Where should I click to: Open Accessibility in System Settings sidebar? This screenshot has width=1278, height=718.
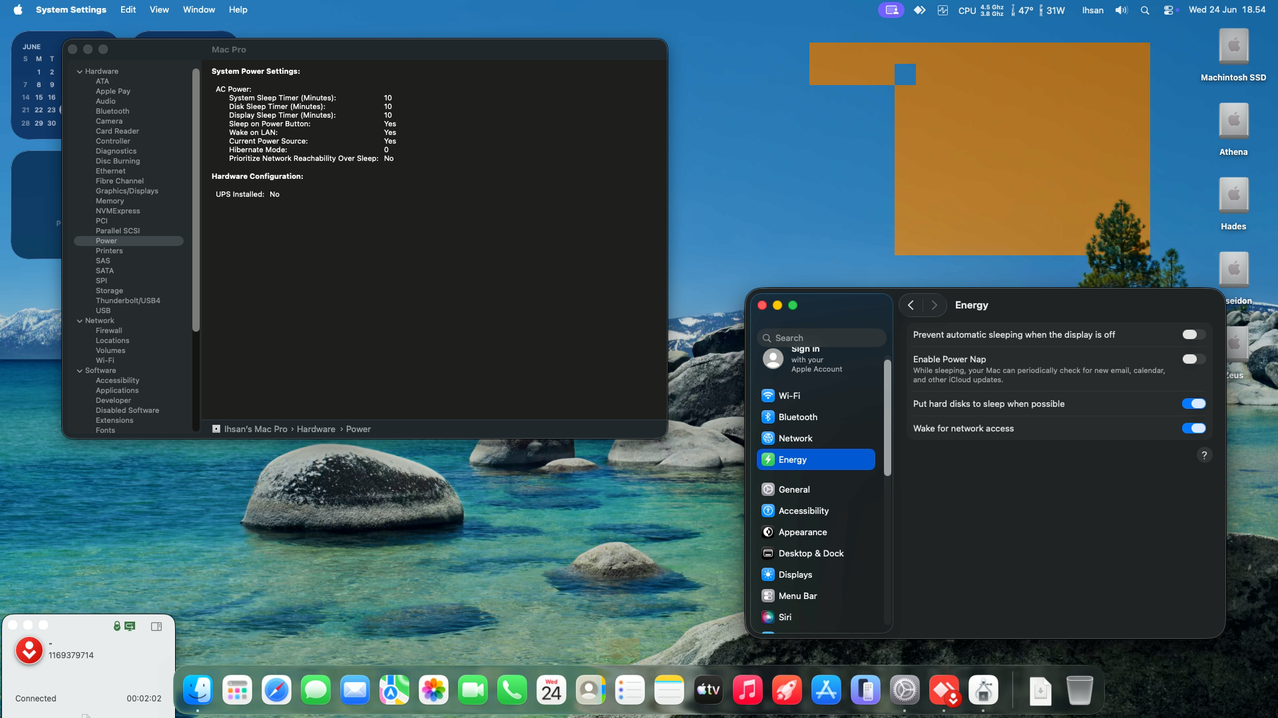(x=815, y=511)
